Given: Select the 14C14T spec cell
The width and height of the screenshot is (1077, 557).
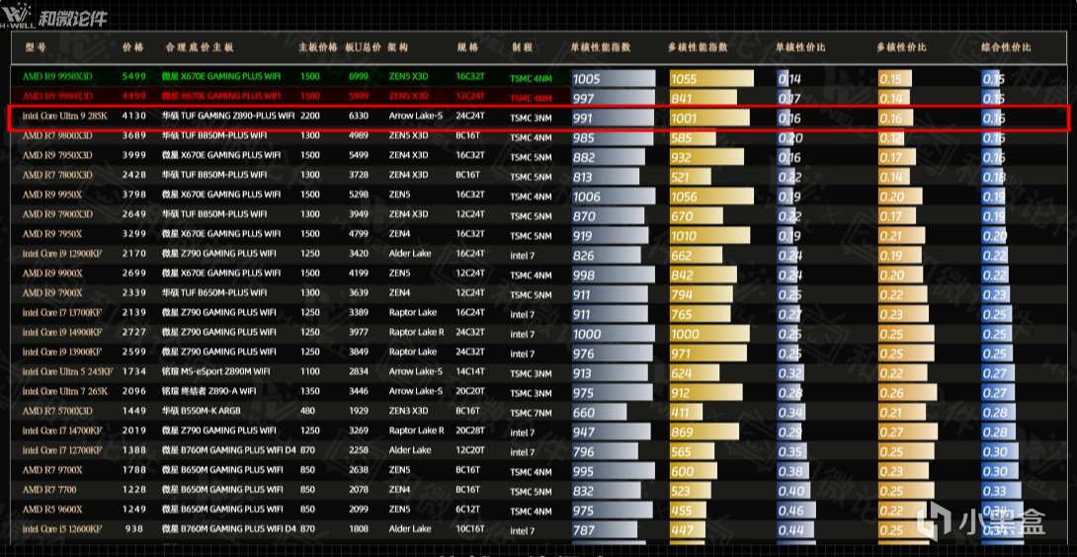Looking at the screenshot, I should coord(469,371).
